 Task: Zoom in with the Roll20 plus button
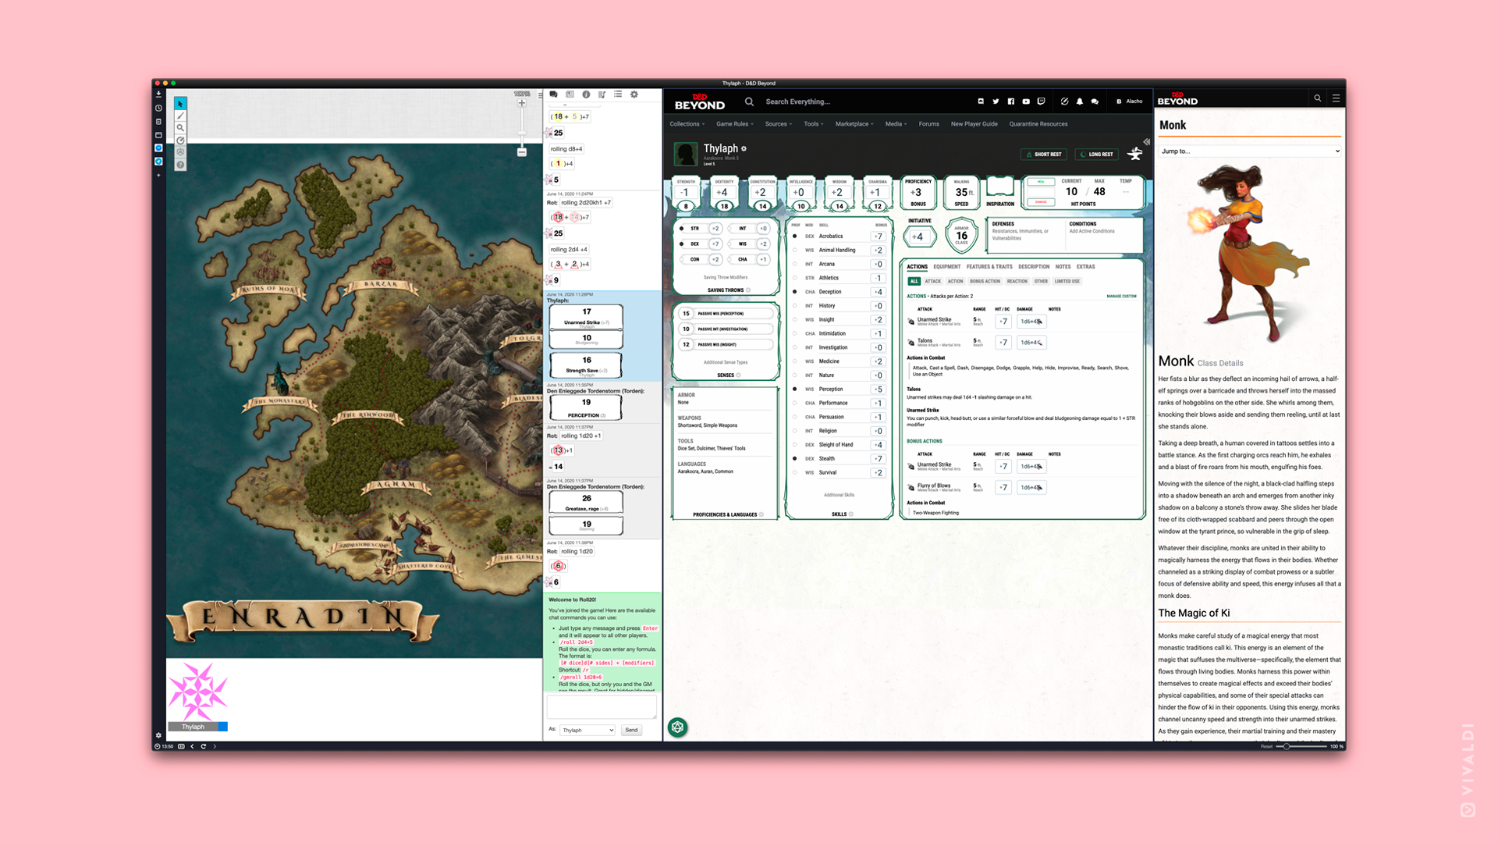point(522,103)
